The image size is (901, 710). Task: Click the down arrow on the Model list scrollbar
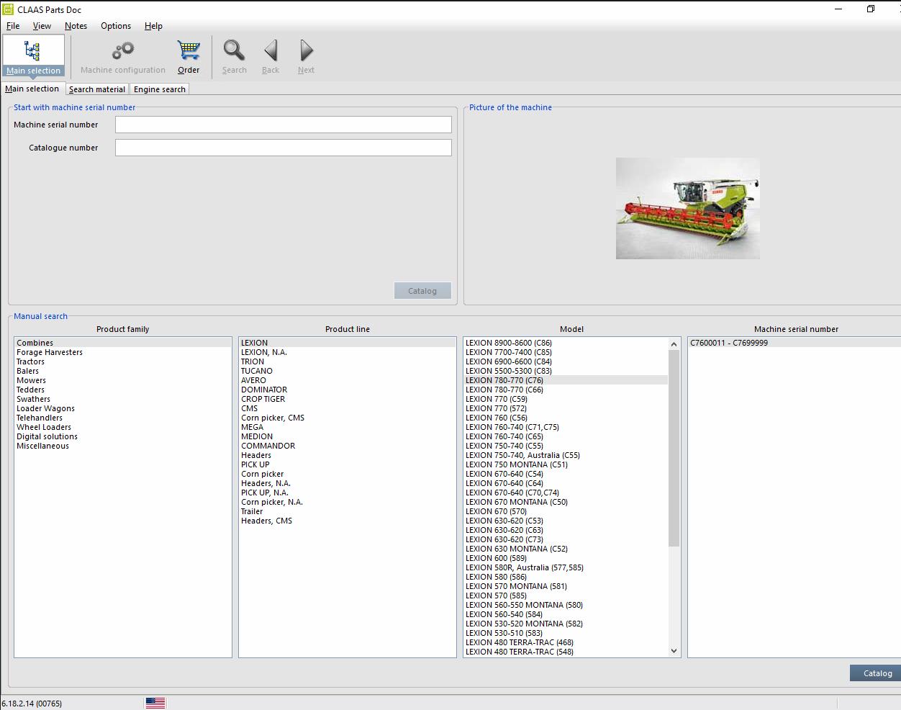coord(674,650)
